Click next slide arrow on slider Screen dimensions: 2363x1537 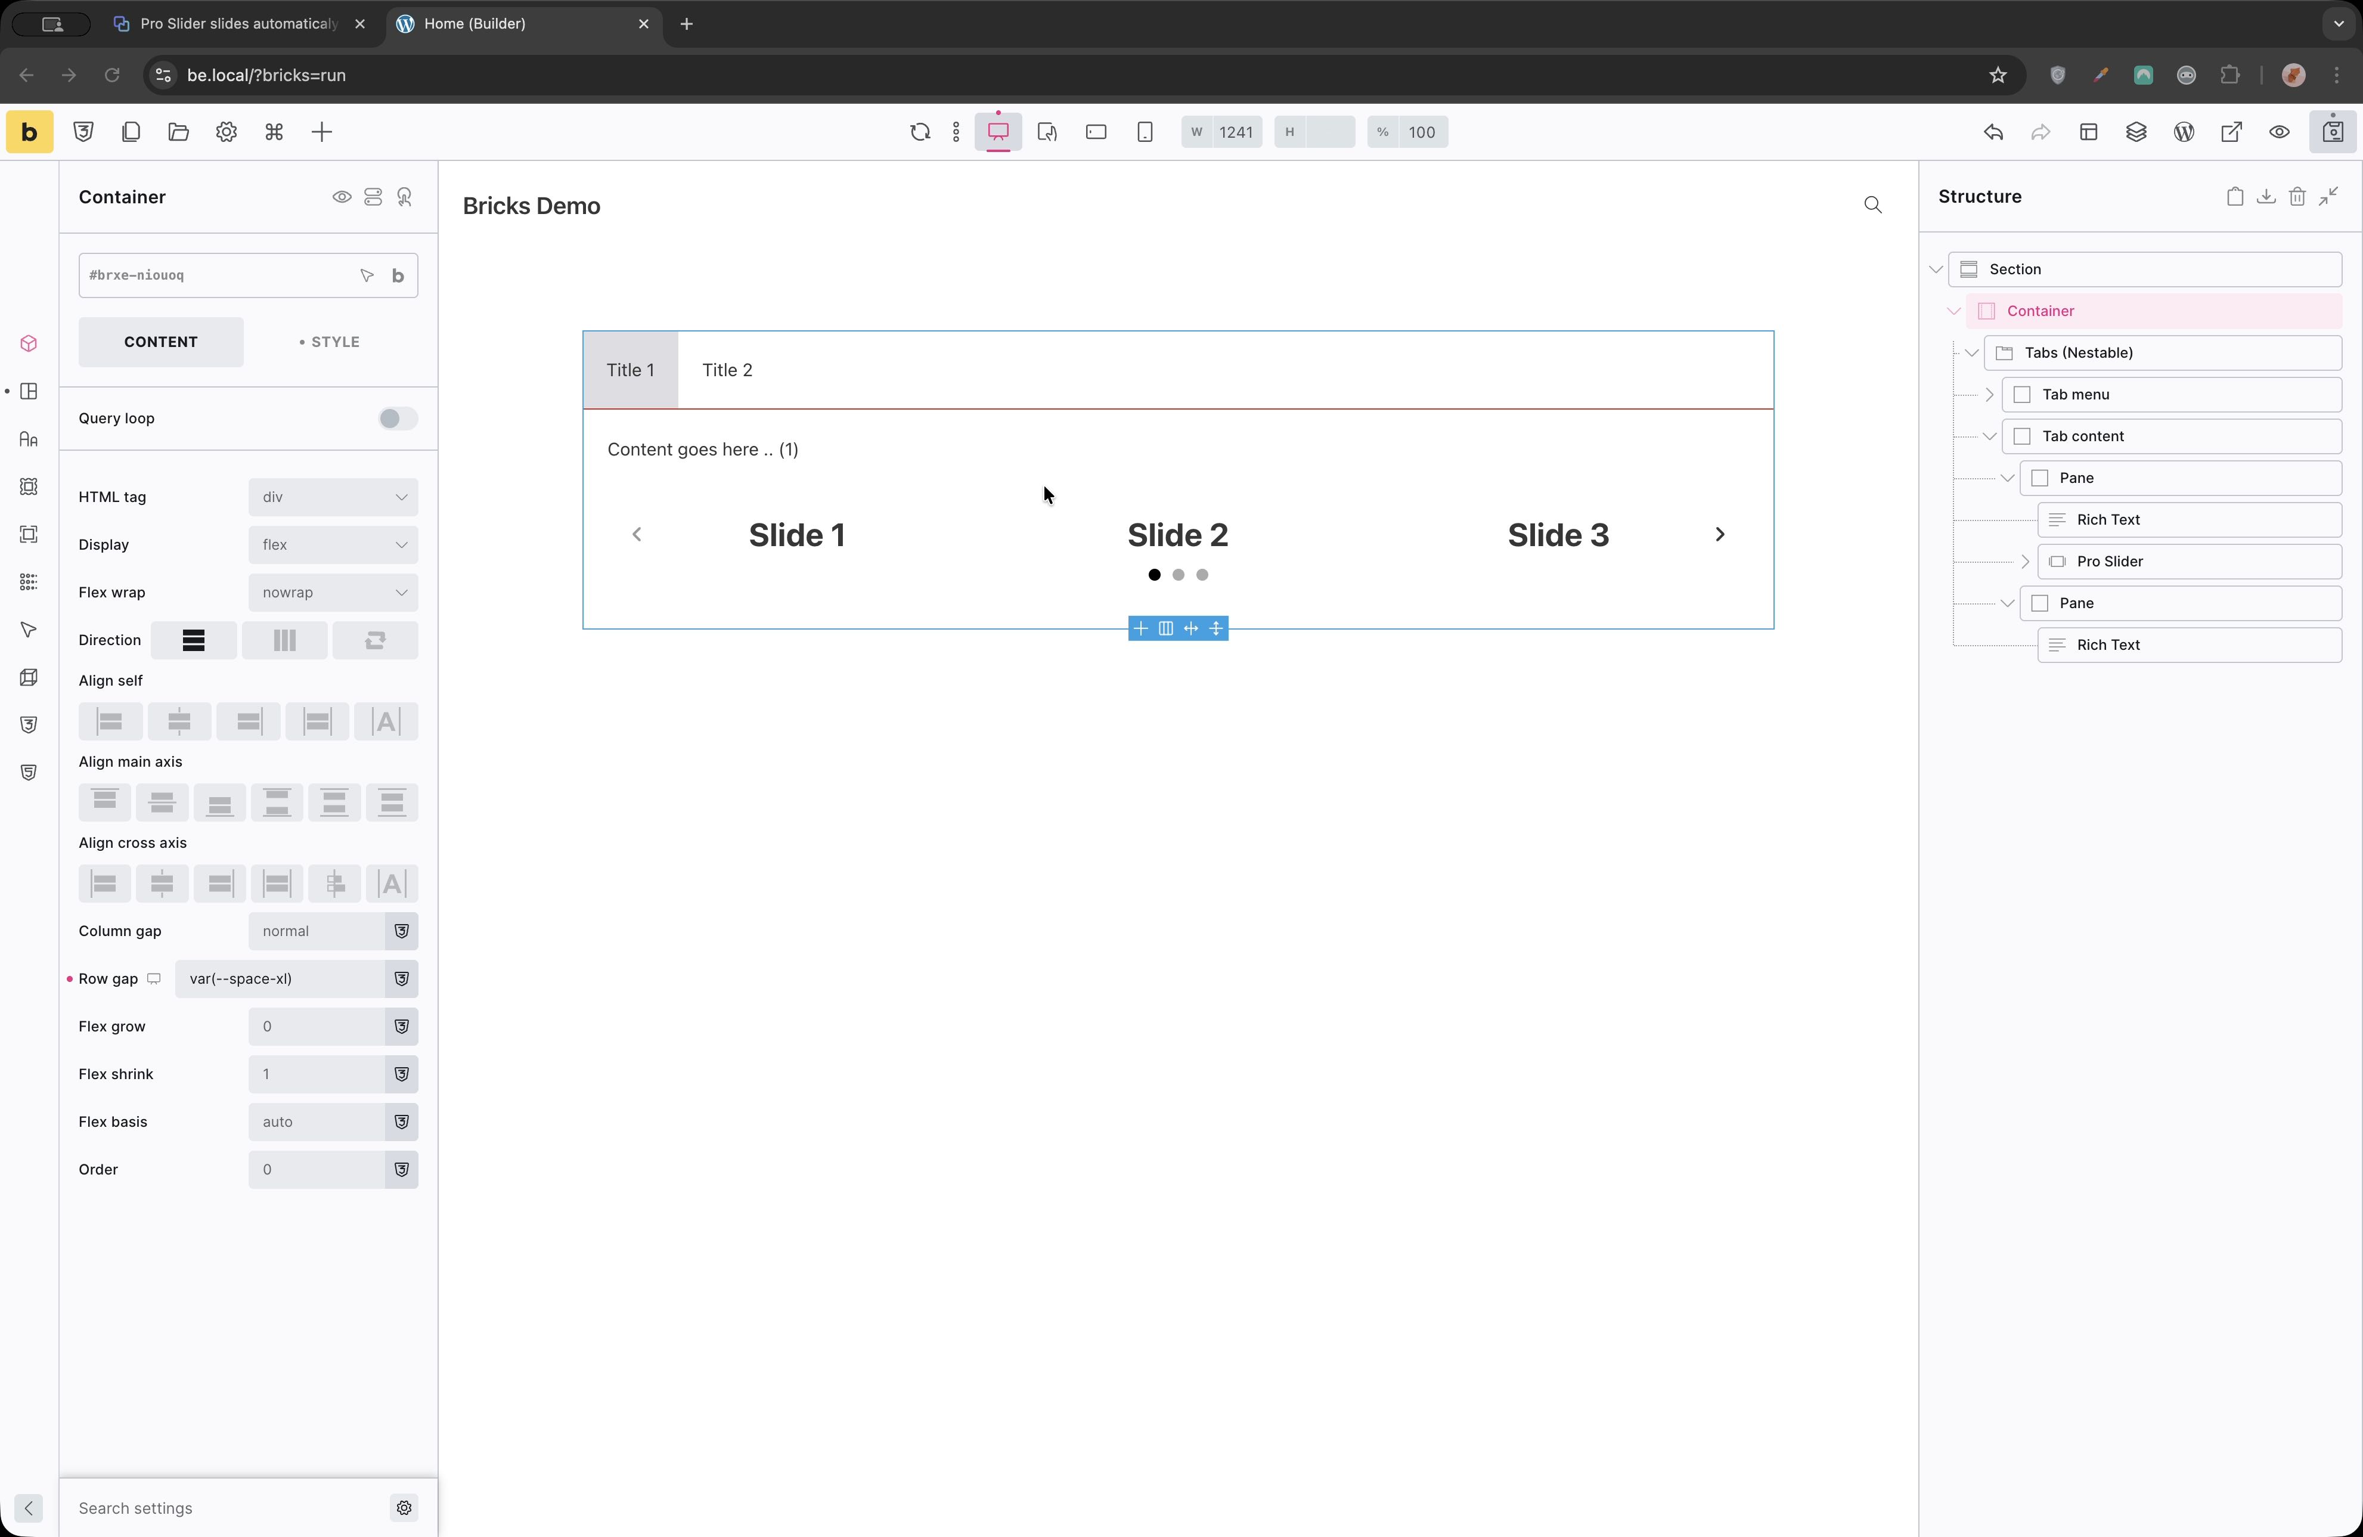[1720, 535]
